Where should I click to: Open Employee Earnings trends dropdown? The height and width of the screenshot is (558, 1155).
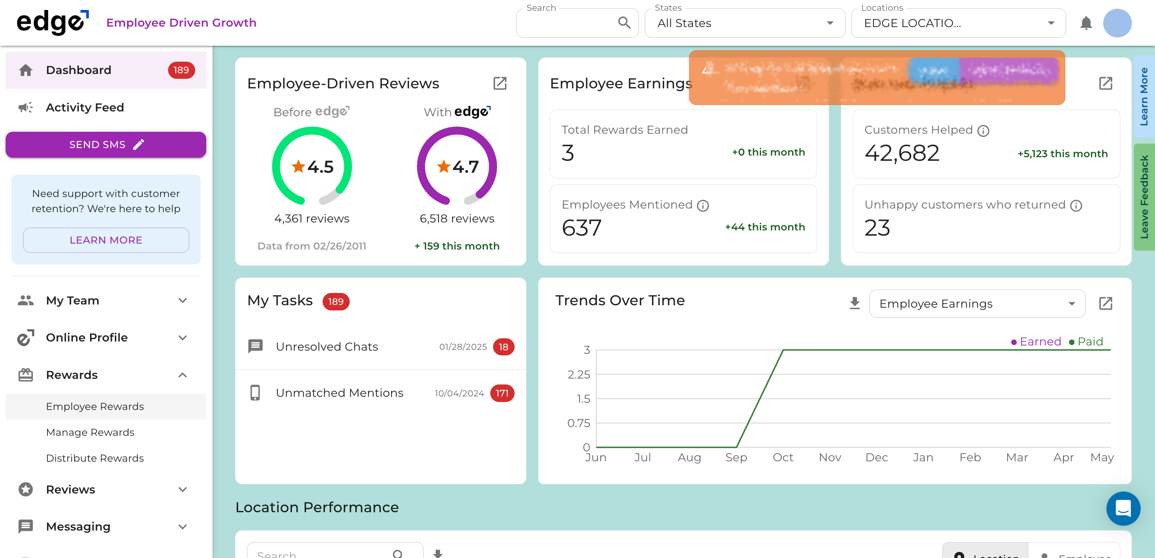pos(977,303)
